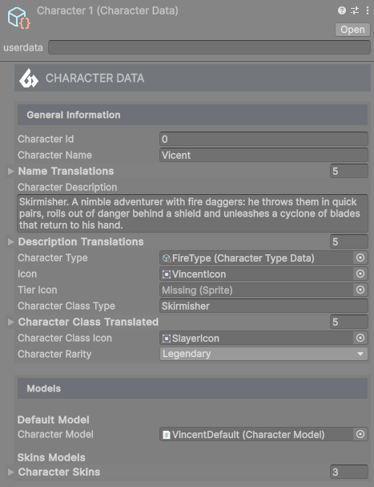Expand the Character Class Translated list
Viewport: 374px width, 487px height.
[x=11, y=322]
